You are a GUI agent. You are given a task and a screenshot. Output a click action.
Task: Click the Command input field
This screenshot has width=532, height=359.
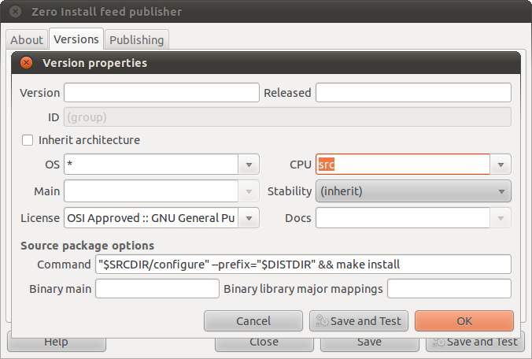[x=303, y=265]
